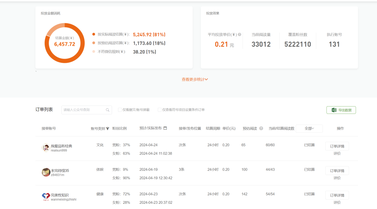Image resolution: width=377 pixels, height=209 pixels.
Task: Click the avatar of 未完待续35
Action: click(x=46, y=172)
